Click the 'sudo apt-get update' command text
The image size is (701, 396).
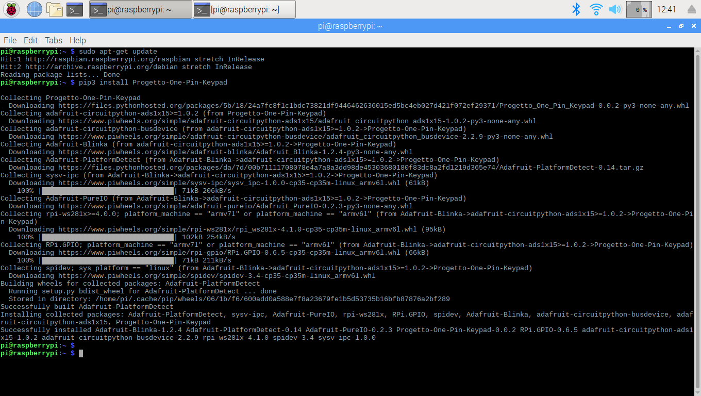[118, 52]
